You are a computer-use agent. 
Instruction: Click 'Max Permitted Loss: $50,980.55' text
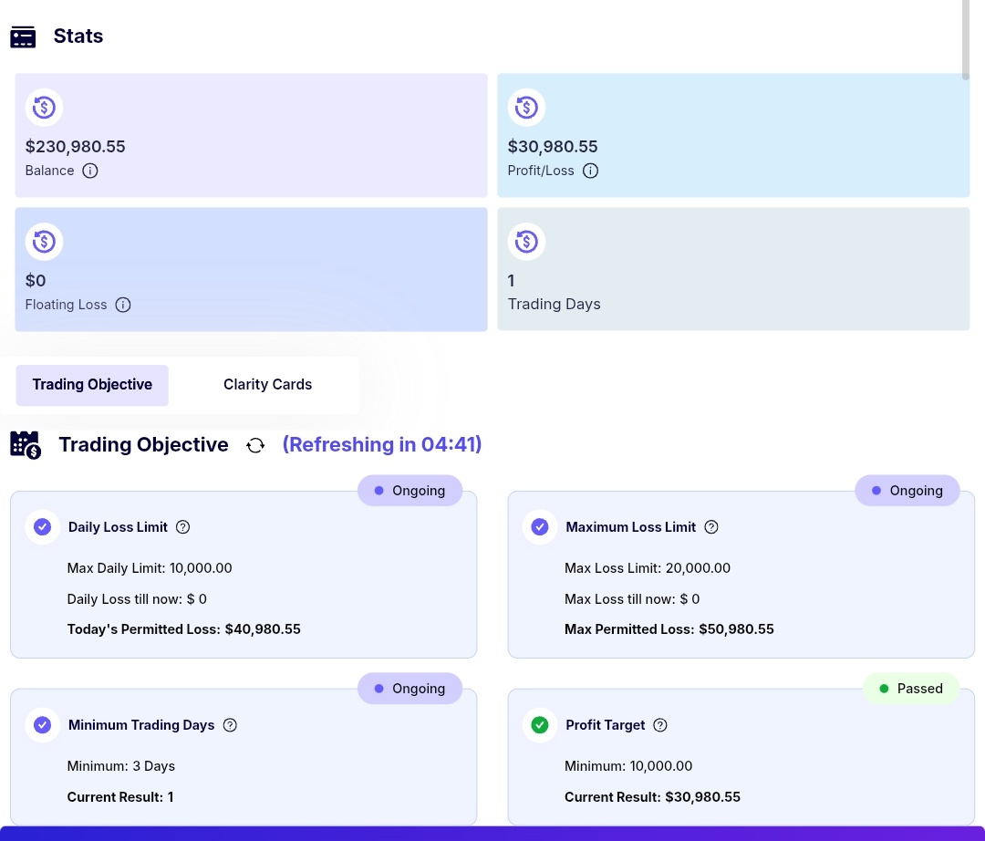click(x=669, y=629)
